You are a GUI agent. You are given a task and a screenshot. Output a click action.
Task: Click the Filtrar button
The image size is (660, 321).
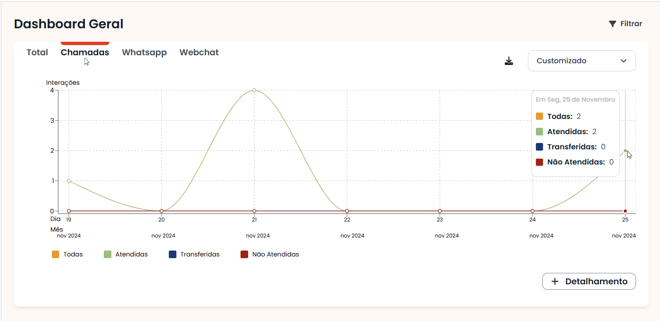[625, 24]
